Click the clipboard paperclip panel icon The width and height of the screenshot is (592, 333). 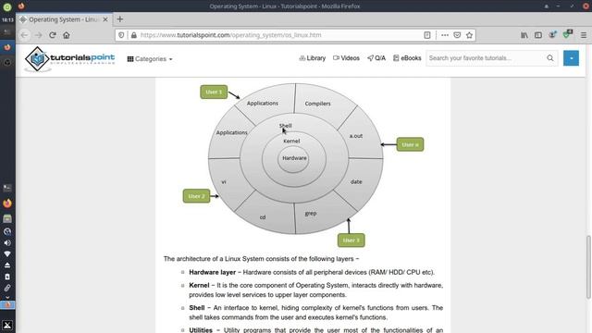(x=7, y=288)
